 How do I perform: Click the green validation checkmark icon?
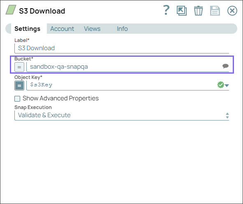(220, 85)
